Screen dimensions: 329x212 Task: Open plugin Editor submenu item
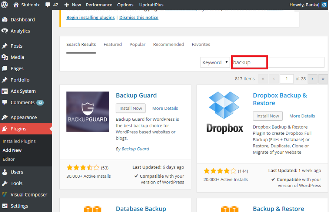tap(9, 159)
